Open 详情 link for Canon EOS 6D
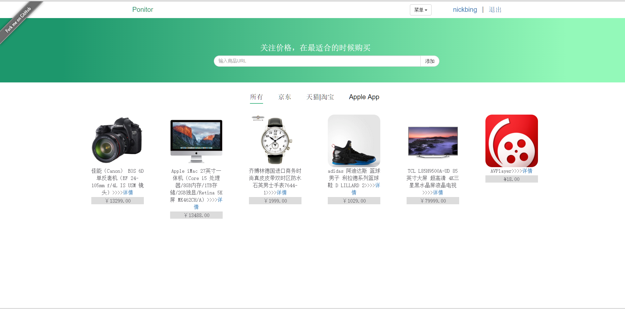This screenshot has height=309, width=625. pyautogui.click(x=128, y=192)
